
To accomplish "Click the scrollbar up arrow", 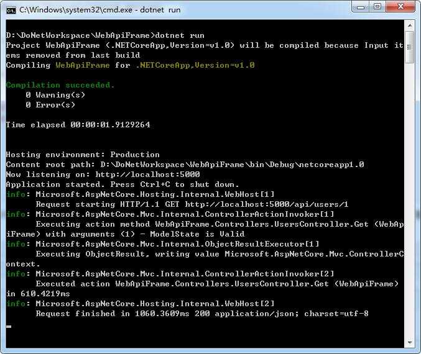I will click(x=410, y=25).
